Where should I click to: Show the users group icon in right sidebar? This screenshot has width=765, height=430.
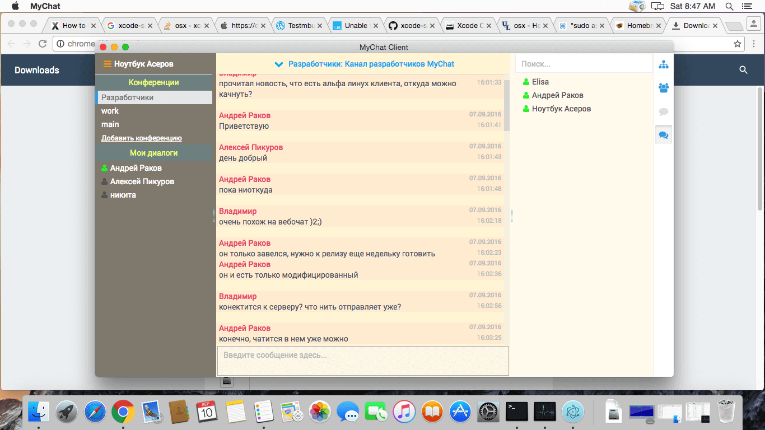click(664, 88)
